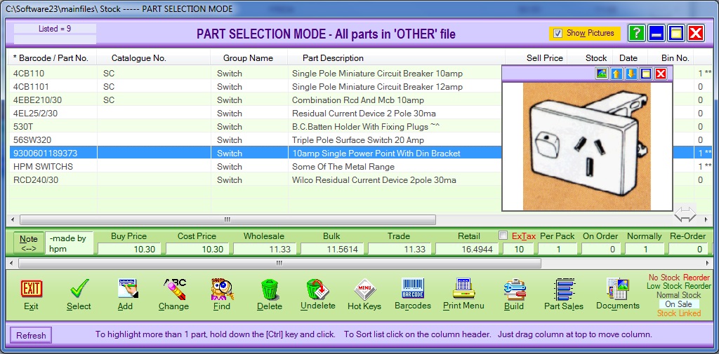
Task: Sort by Part Description column header
Action: (x=396, y=58)
